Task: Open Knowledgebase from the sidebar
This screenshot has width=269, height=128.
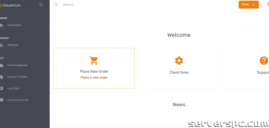Action: (17, 65)
